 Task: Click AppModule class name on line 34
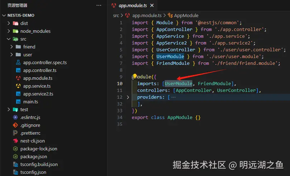coord(180,118)
